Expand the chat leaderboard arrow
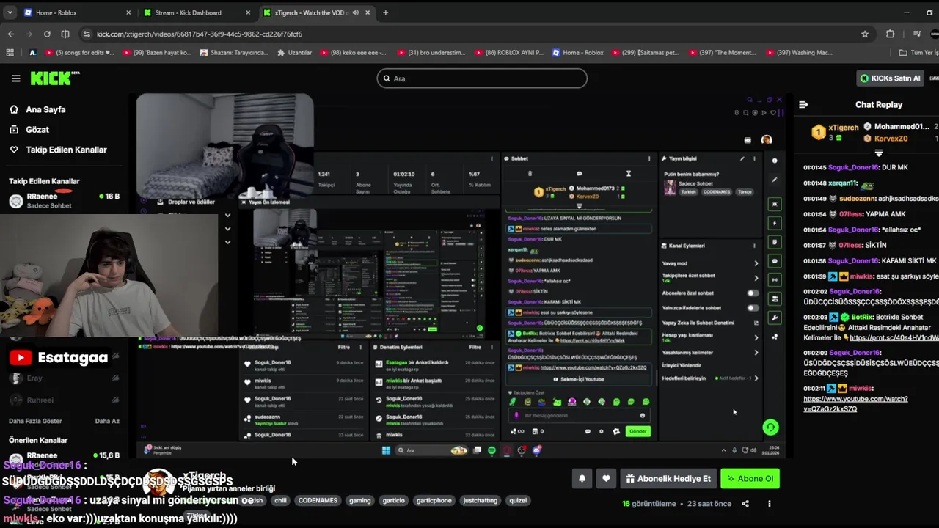 (879, 153)
